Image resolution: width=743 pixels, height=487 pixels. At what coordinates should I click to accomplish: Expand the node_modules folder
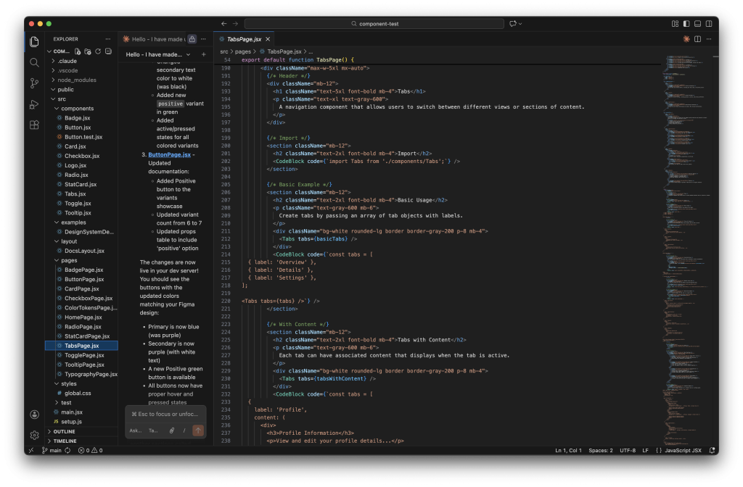[x=76, y=80]
